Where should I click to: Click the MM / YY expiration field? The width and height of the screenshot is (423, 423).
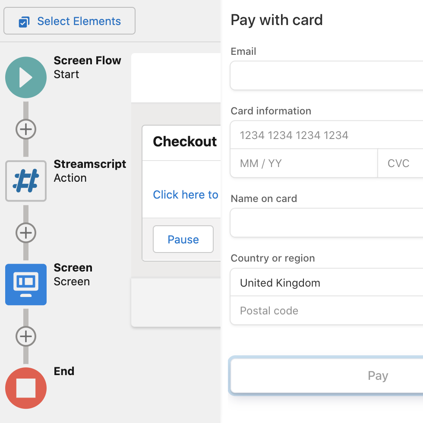tap(302, 163)
